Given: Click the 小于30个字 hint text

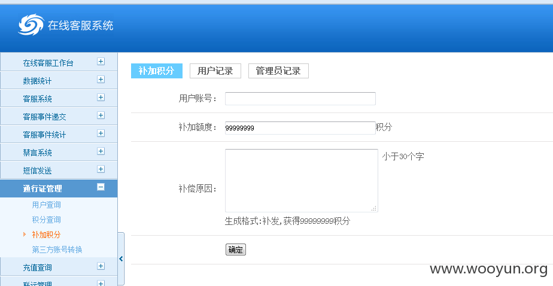Looking at the screenshot, I should 403,156.
